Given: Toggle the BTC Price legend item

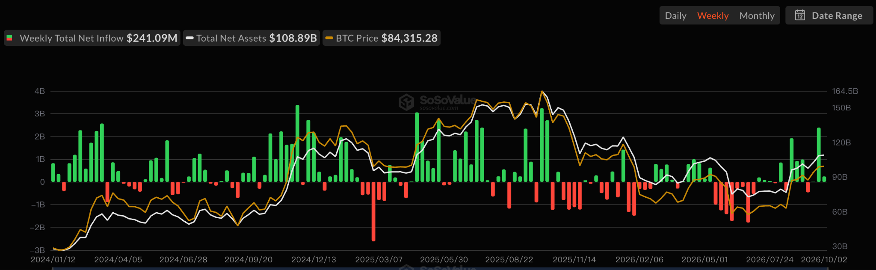Looking at the screenshot, I should (382, 38).
